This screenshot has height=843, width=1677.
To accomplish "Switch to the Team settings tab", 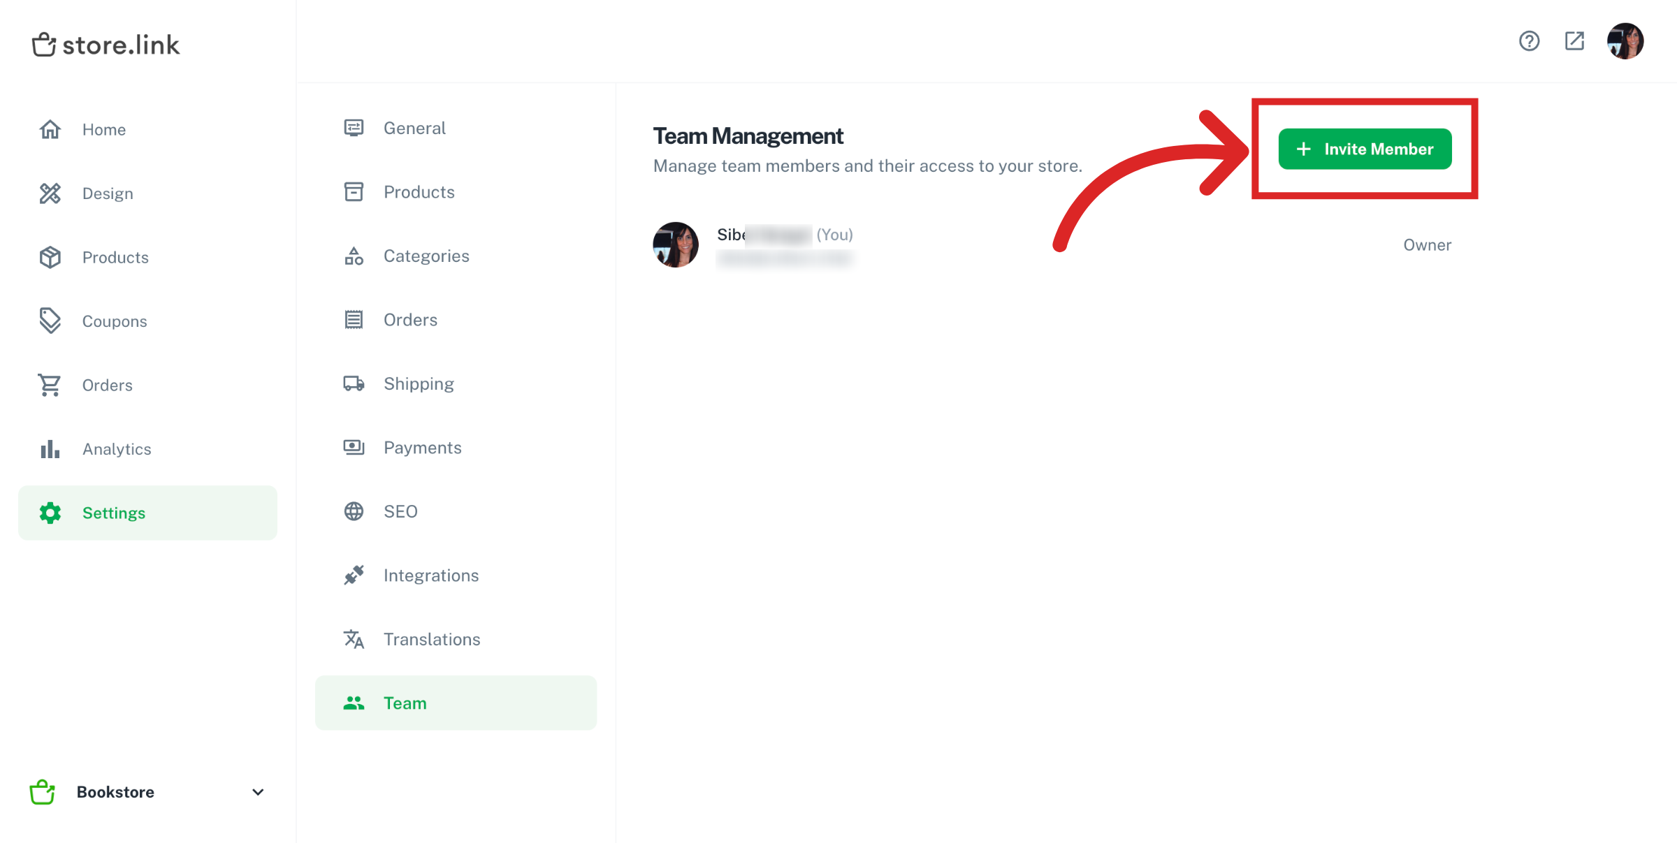I will pyautogui.click(x=405, y=703).
